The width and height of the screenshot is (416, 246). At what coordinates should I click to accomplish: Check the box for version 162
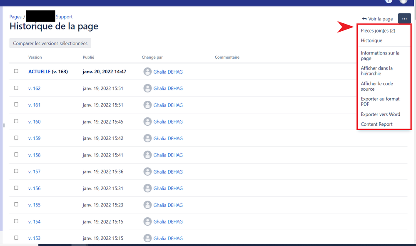(x=16, y=88)
